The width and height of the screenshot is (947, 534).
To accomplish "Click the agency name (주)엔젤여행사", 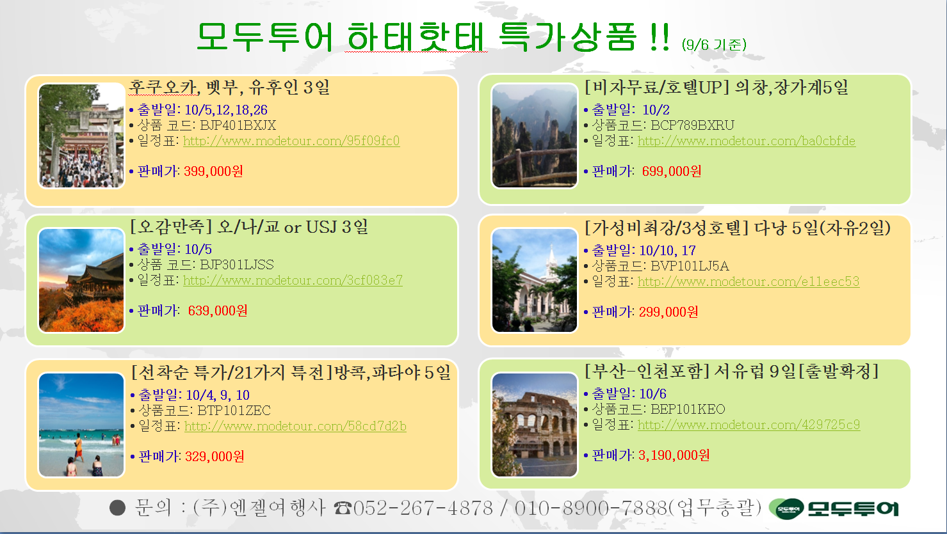I will [x=259, y=508].
